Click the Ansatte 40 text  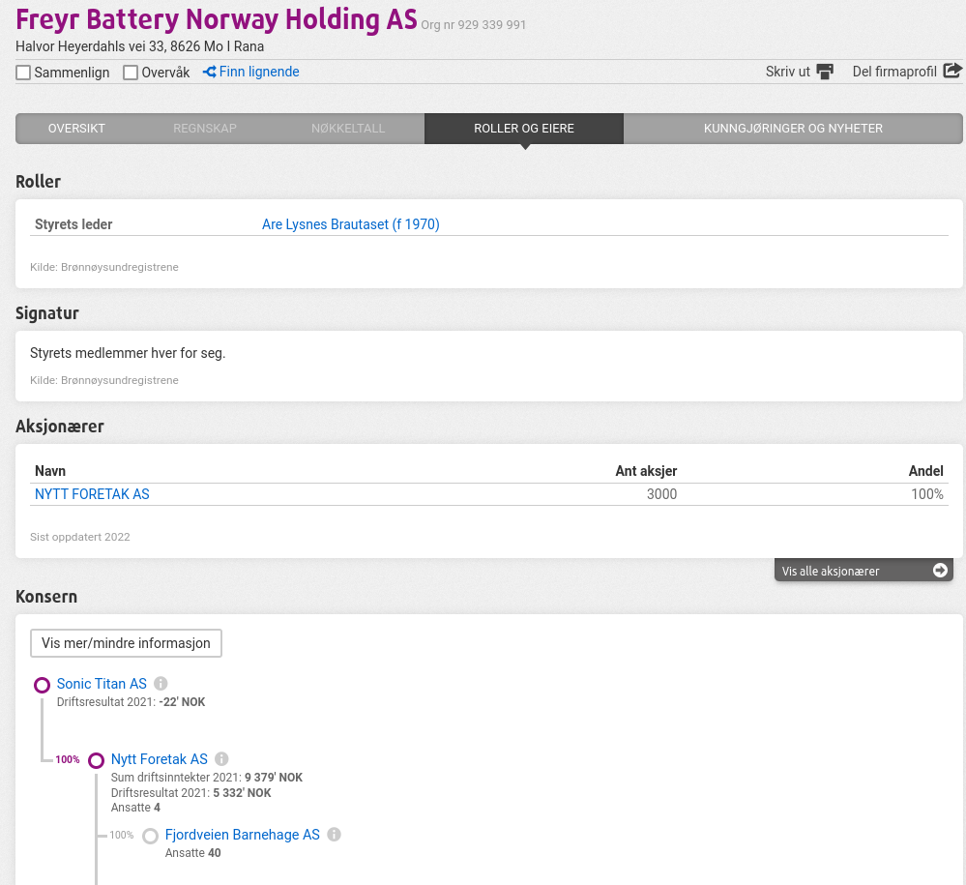[192, 853]
